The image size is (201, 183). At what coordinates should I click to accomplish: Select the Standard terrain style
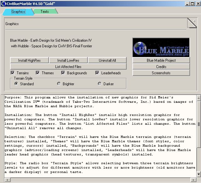pos(16,84)
